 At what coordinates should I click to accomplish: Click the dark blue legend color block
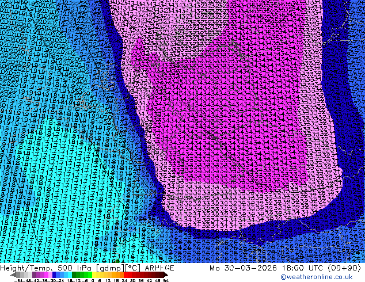click(x=54, y=275)
